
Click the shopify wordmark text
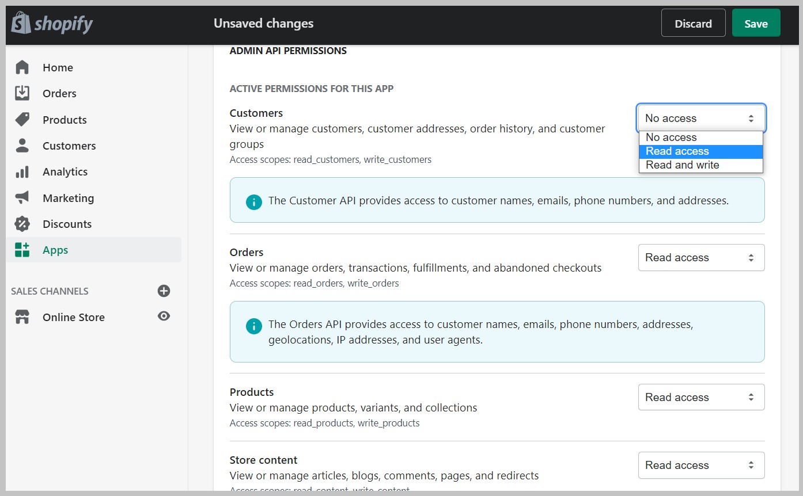(x=63, y=24)
